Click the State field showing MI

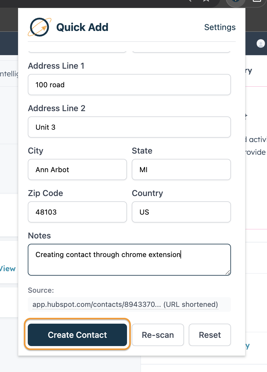click(x=181, y=170)
